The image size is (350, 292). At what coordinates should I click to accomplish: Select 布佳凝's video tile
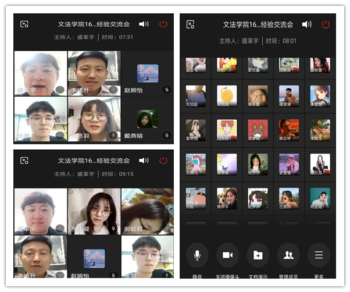tap(94, 211)
